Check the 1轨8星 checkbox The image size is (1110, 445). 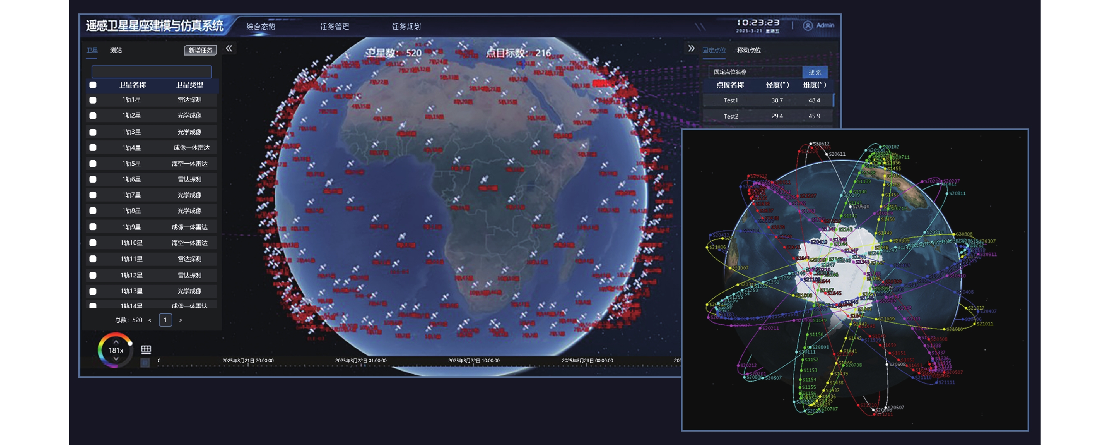[93, 210]
